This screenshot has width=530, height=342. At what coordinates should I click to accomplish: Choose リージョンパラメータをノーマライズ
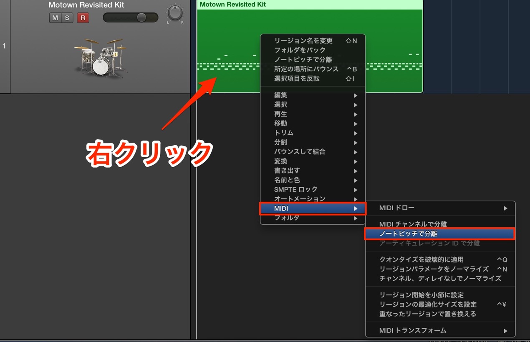pyautogui.click(x=440, y=269)
